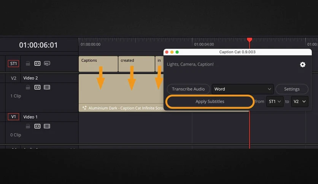Open the V2 destination track dropdown
Viewport: 318px width, 184px height.
point(299,102)
